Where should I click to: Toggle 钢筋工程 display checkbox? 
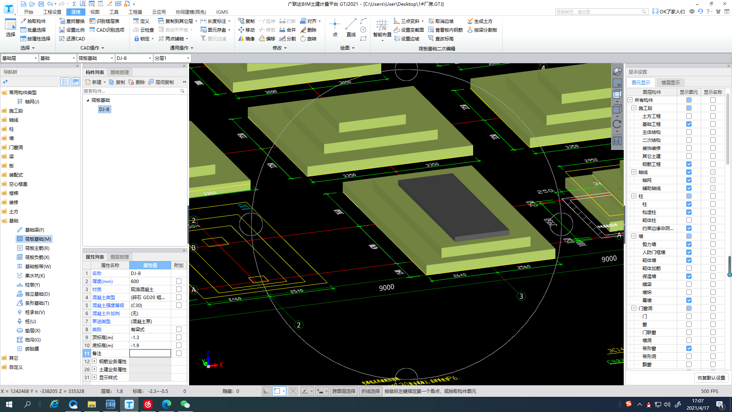[x=689, y=164]
